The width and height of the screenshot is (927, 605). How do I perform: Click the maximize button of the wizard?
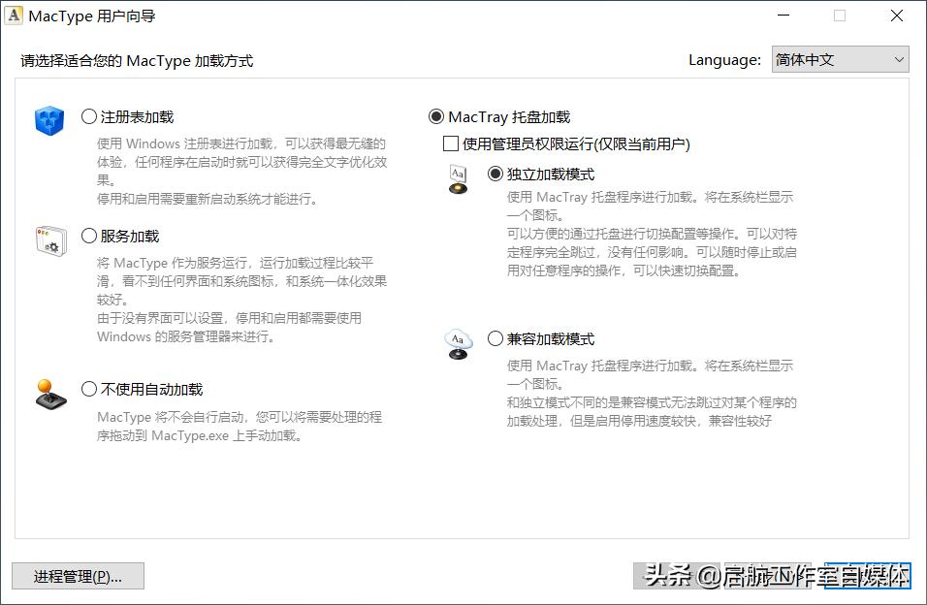point(840,16)
